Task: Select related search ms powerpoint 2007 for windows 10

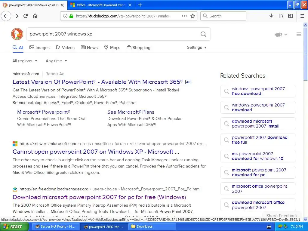Action: coord(258,156)
